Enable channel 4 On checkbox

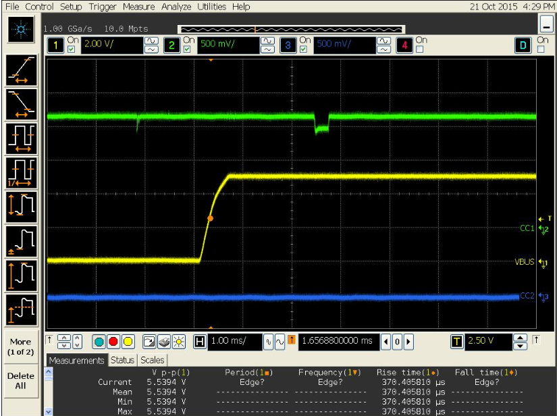[419, 49]
